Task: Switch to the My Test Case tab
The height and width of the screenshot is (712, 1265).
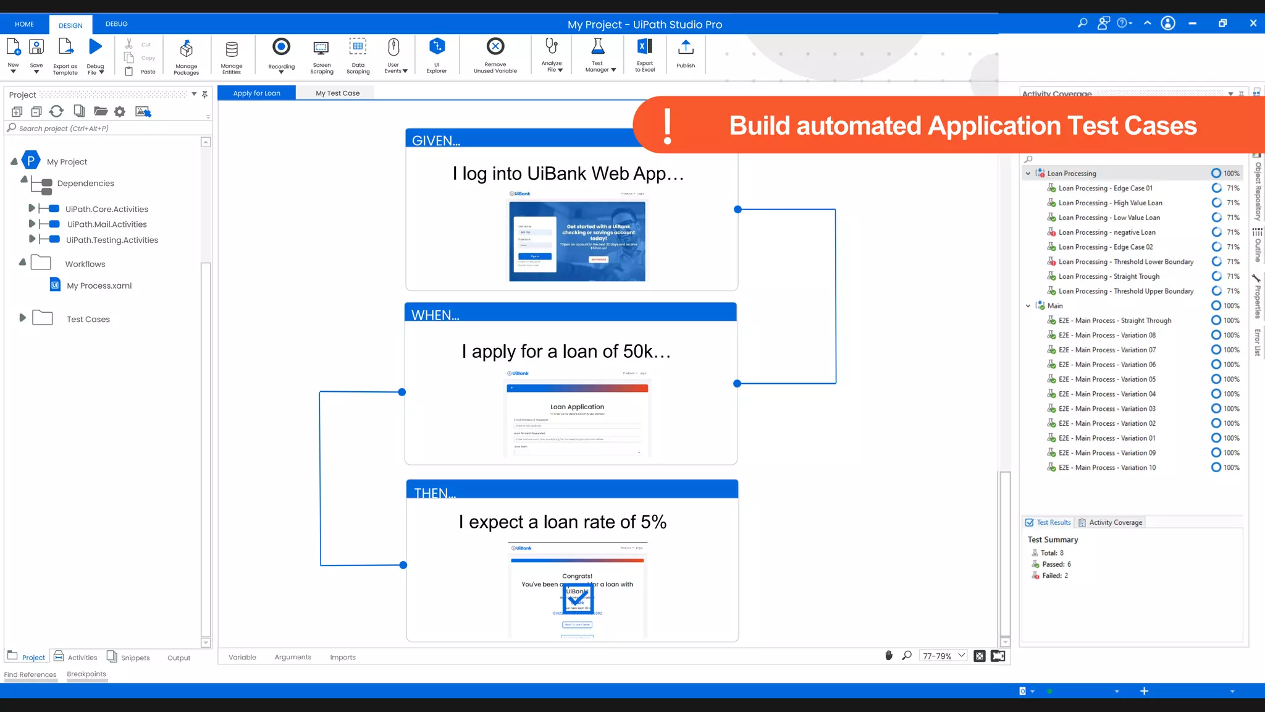Action: tap(337, 93)
